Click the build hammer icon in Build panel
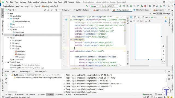The image size is (175, 98). 6,75
